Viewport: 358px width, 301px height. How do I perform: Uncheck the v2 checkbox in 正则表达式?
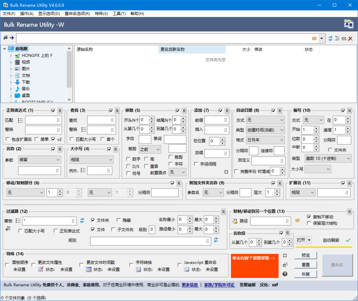[53, 139]
